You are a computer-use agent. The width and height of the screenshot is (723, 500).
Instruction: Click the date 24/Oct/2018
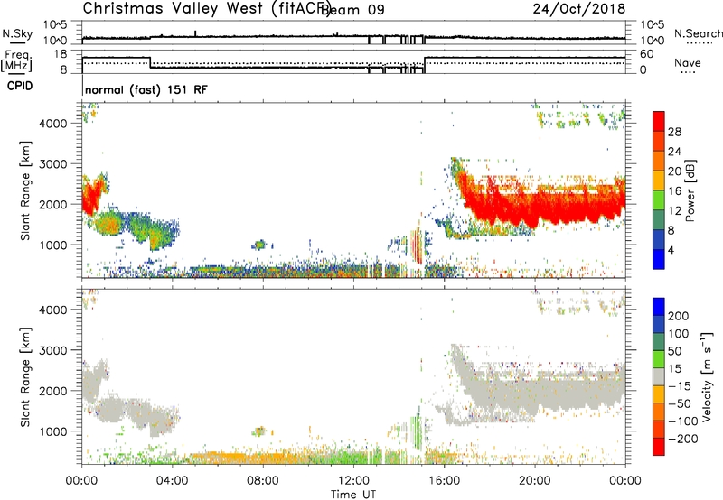pyautogui.click(x=579, y=9)
